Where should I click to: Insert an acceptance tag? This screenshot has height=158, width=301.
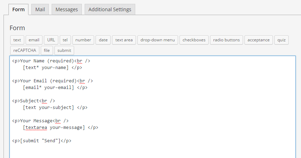pos(259,40)
